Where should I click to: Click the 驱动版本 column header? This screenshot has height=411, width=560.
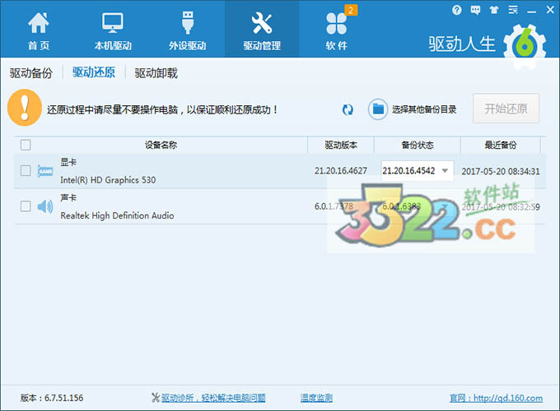pyautogui.click(x=341, y=145)
